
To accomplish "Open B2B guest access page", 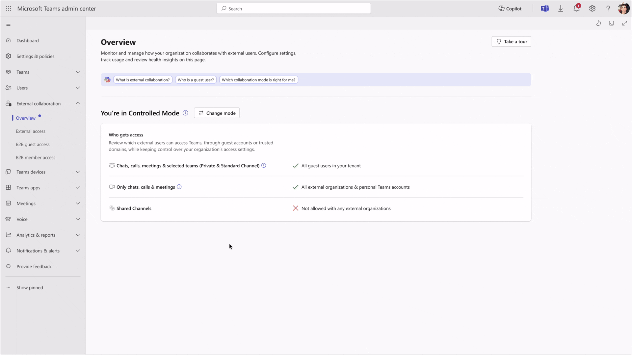I will pyautogui.click(x=33, y=144).
